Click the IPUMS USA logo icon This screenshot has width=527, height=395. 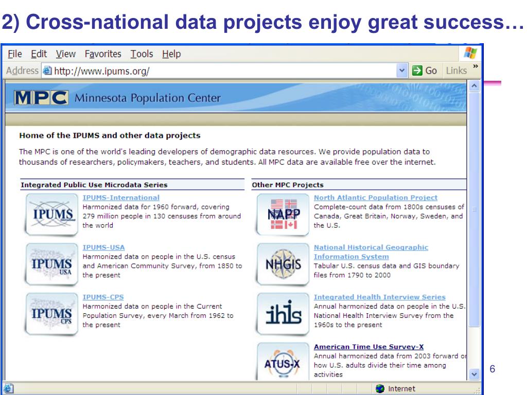pos(51,264)
